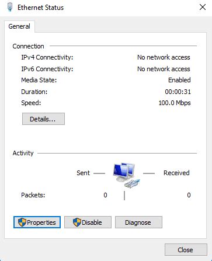The height and width of the screenshot is (261, 212).
Task: Run Diagnose on the connection
Action: (138, 222)
